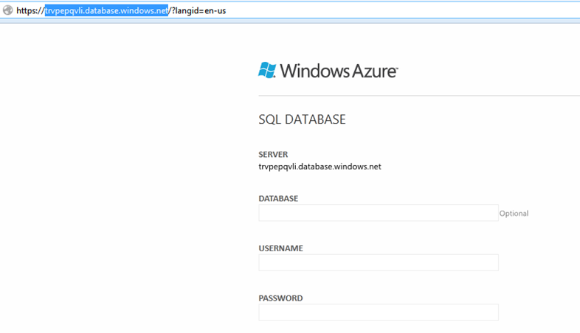
Task: Click the word Windows in the logo
Action: [x=314, y=71]
